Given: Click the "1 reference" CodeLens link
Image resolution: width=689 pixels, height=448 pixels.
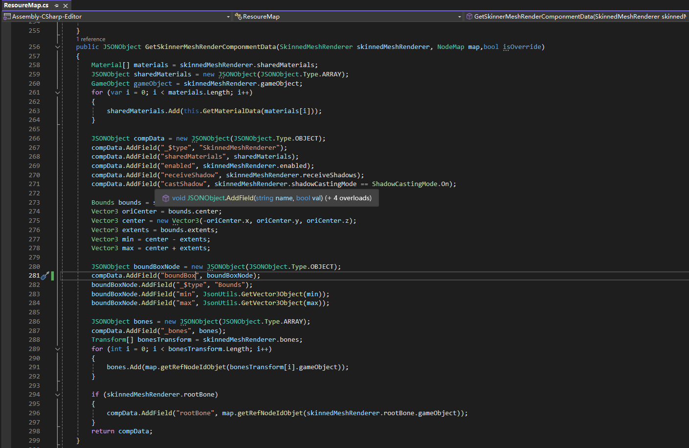Looking at the screenshot, I should [90, 39].
